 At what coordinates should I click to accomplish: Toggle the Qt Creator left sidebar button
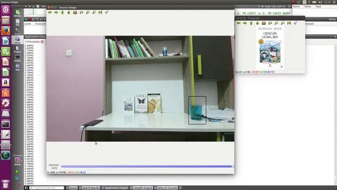pyautogui.click(x=26, y=188)
